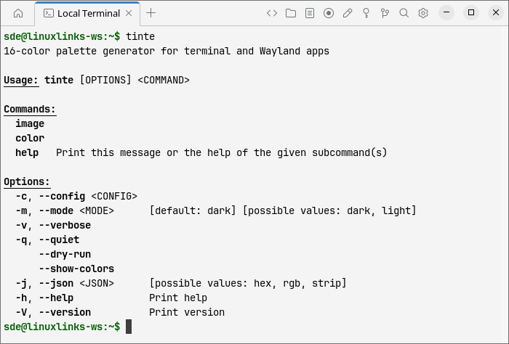Image resolution: width=509 pixels, height=344 pixels.
Task: Open the code snippets angle-brackets icon
Action: tap(272, 13)
